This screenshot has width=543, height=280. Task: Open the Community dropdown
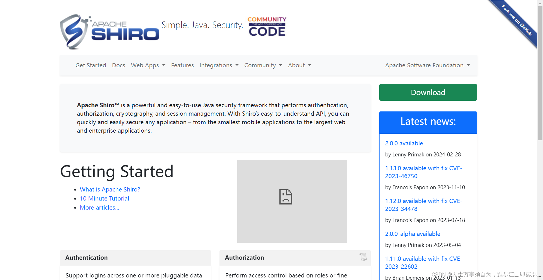(x=263, y=65)
